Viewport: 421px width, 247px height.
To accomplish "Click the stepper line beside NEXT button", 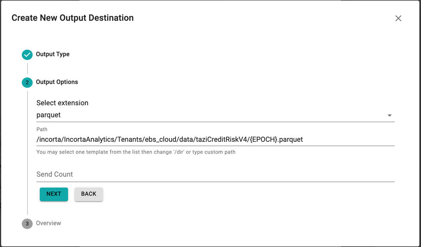I will coord(27,194).
